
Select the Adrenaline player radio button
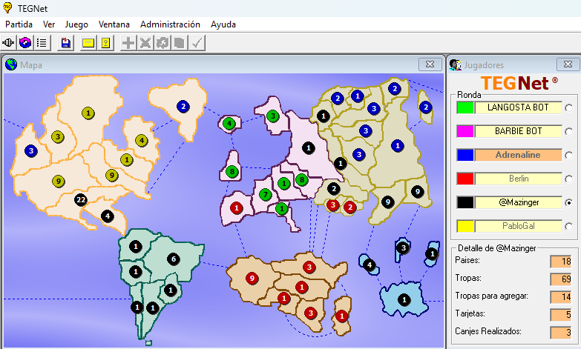tap(569, 156)
